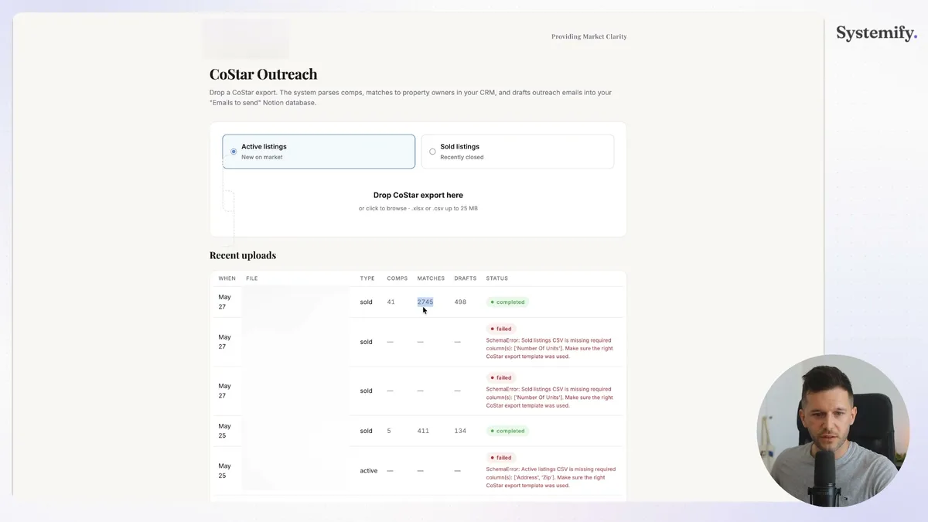The height and width of the screenshot is (522, 928).
Task: Select the Sold listings radio option
Action: pyautogui.click(x=517, y=152)
